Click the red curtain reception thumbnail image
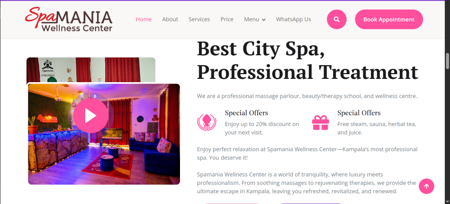 [x=91, y=70]
